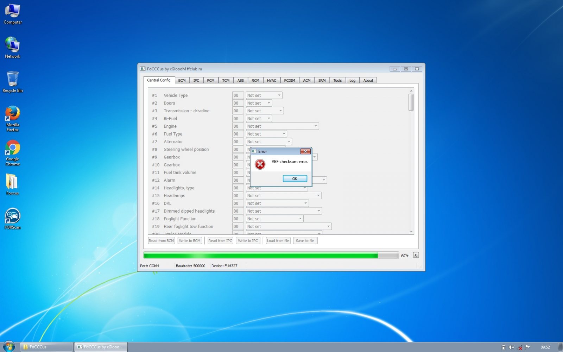Switch to the FCDIM tab
The width and height of the screenshot is (563, 352).
click(290, 81)
